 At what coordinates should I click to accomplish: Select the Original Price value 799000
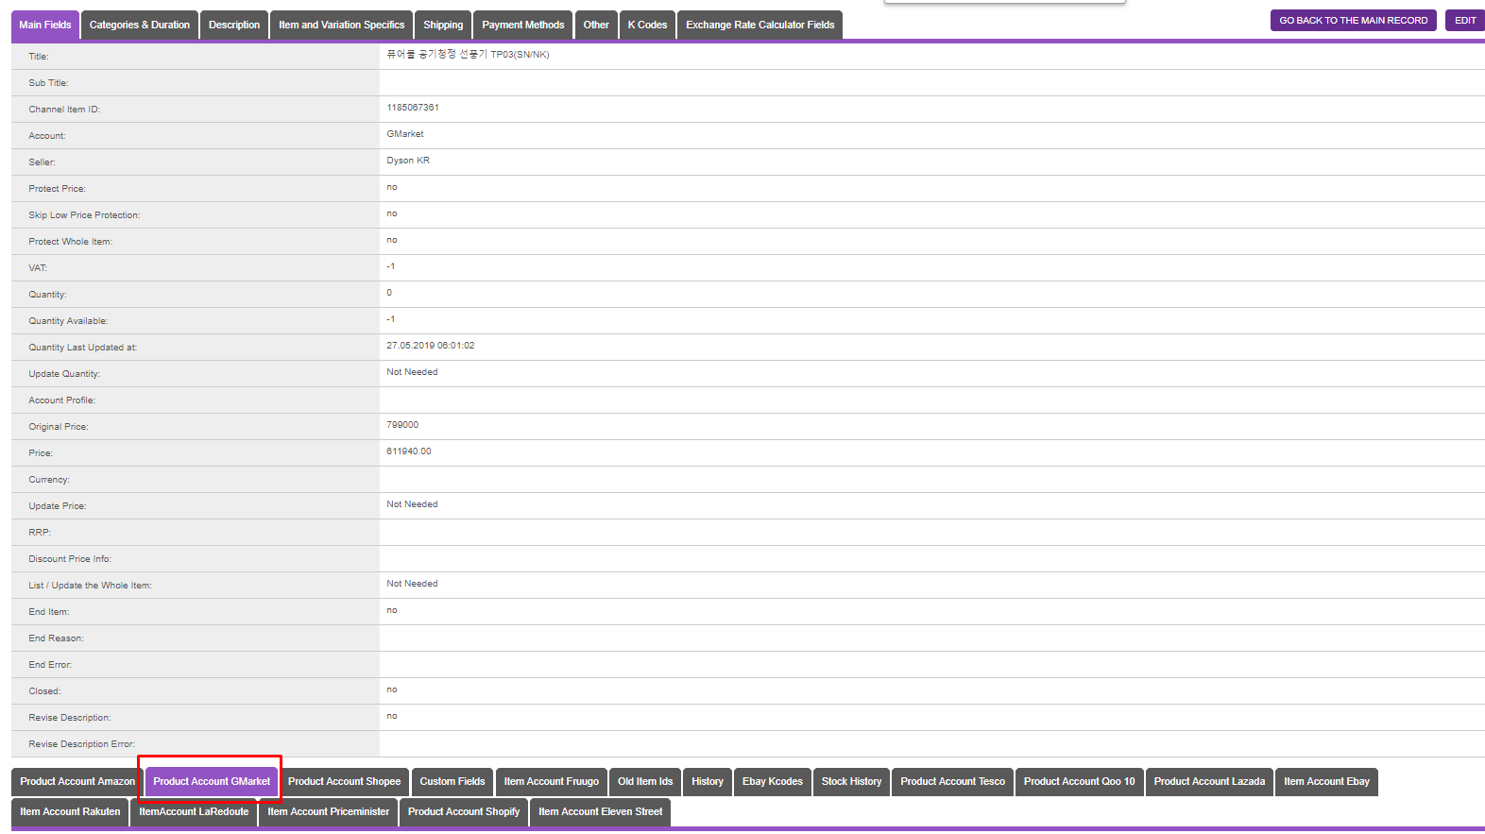[x=402, y=425]
